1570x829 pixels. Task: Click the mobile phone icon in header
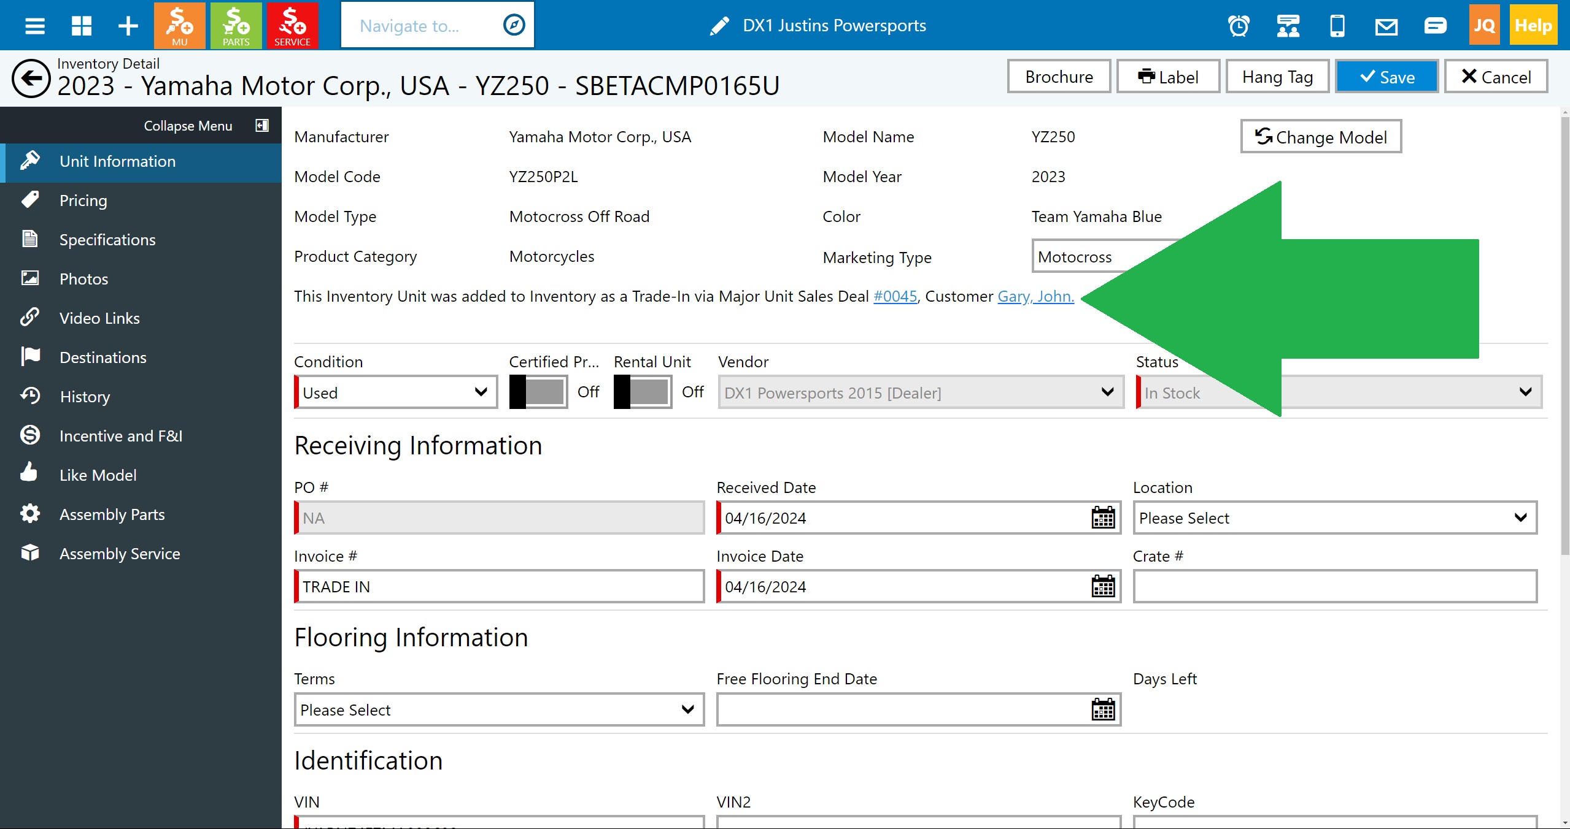coord(1337,26)
